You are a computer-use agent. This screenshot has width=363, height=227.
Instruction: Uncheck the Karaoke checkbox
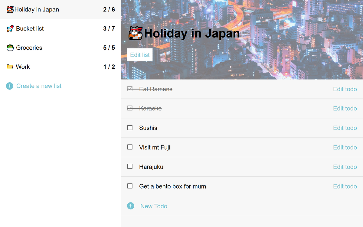[x=130, y=108]
